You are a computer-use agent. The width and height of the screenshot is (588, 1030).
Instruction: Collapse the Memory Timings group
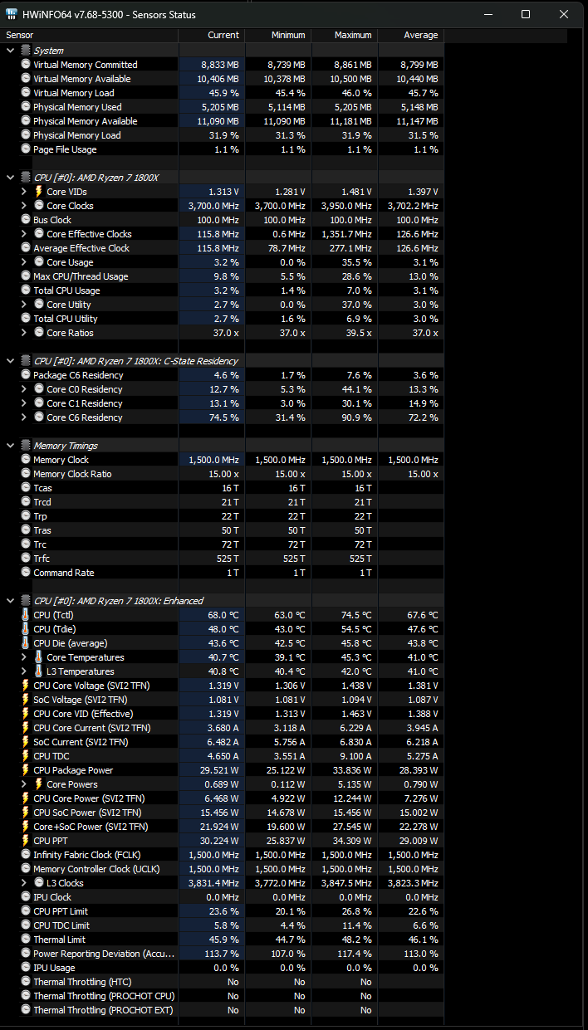click(x=10, y=446)
